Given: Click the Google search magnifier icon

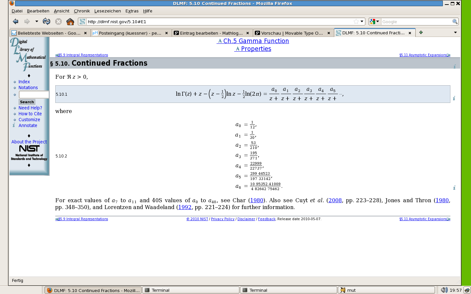Looking at the screenshot, I should (455, 22).
